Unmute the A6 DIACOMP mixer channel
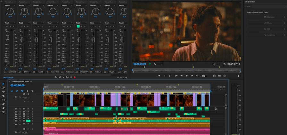The height and width of the screenshot is (135, 287). [78, 26]
